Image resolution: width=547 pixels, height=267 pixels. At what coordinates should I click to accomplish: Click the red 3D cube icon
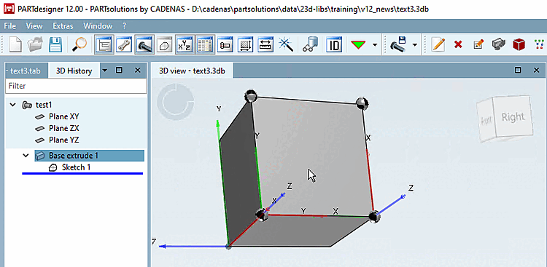[x=519, y=44]
